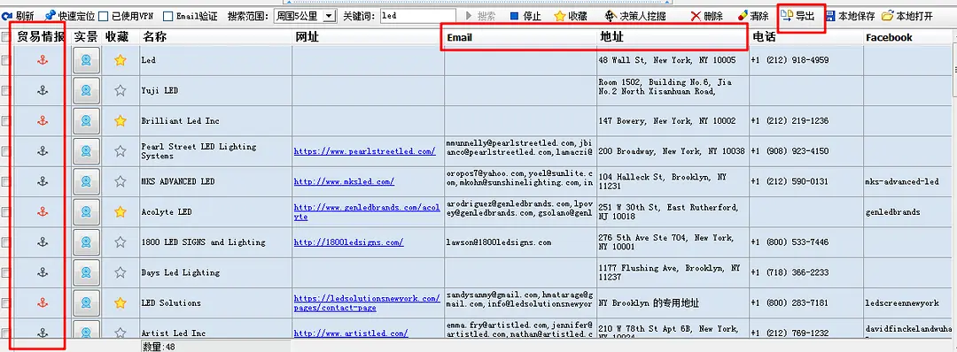
Task: Open the 1800ledsigns.com link
Action: (x=348, y=242)
